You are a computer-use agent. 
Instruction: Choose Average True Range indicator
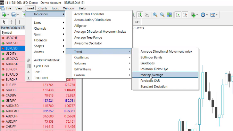coord(99,38)
